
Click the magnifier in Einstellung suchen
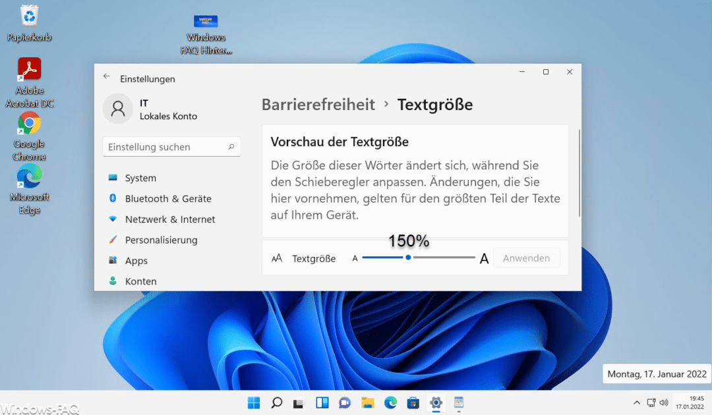tap(231, 146)
